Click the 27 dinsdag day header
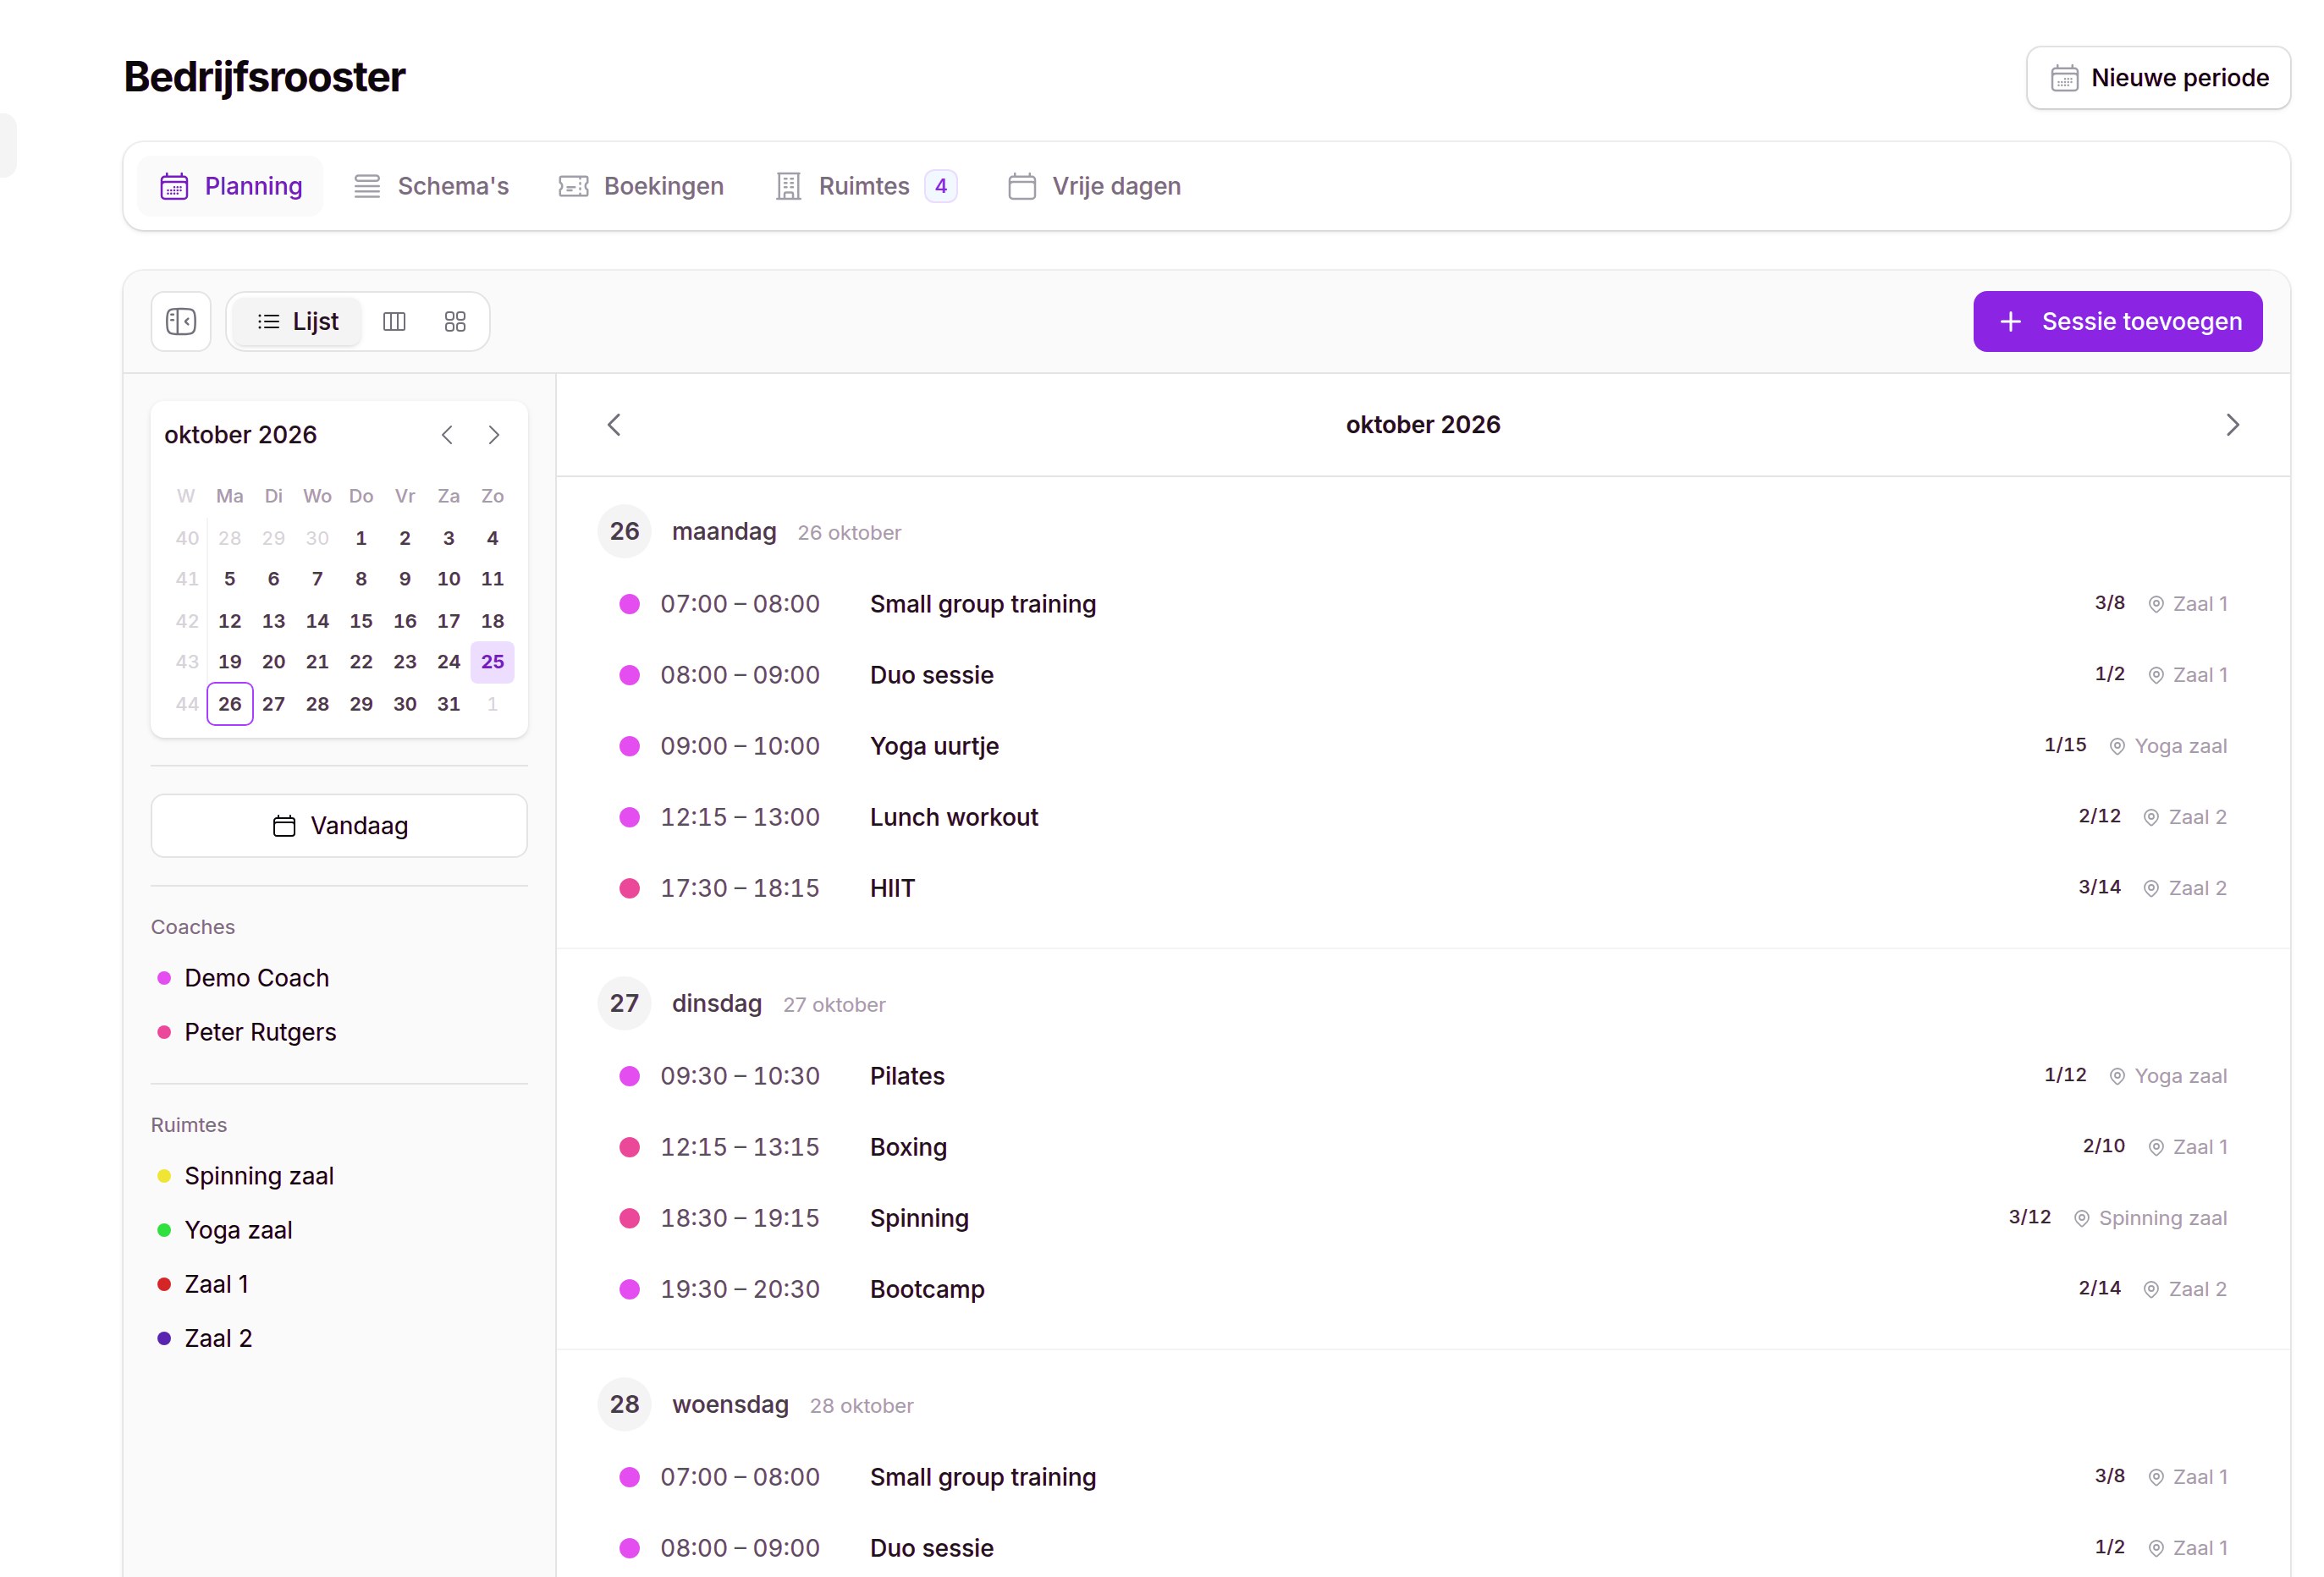This screenshot has height=1577, width=2324. pyautogui.click(x=741, y=1003)
